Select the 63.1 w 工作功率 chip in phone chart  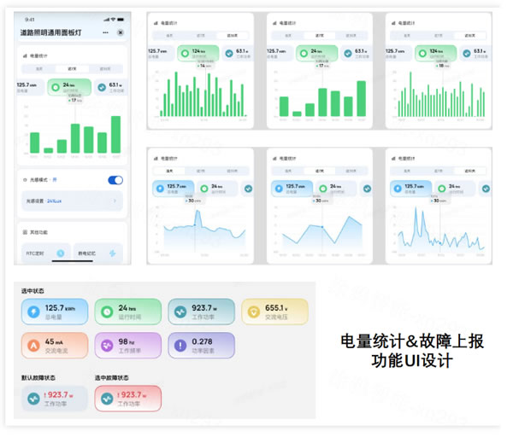(x=115, y=87)
